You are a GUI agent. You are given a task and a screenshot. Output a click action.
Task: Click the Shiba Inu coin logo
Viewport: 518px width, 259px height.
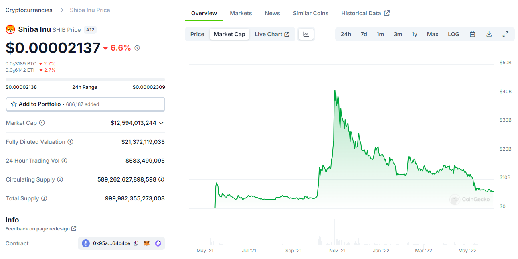pyautogui.click(x=10, y=29)
